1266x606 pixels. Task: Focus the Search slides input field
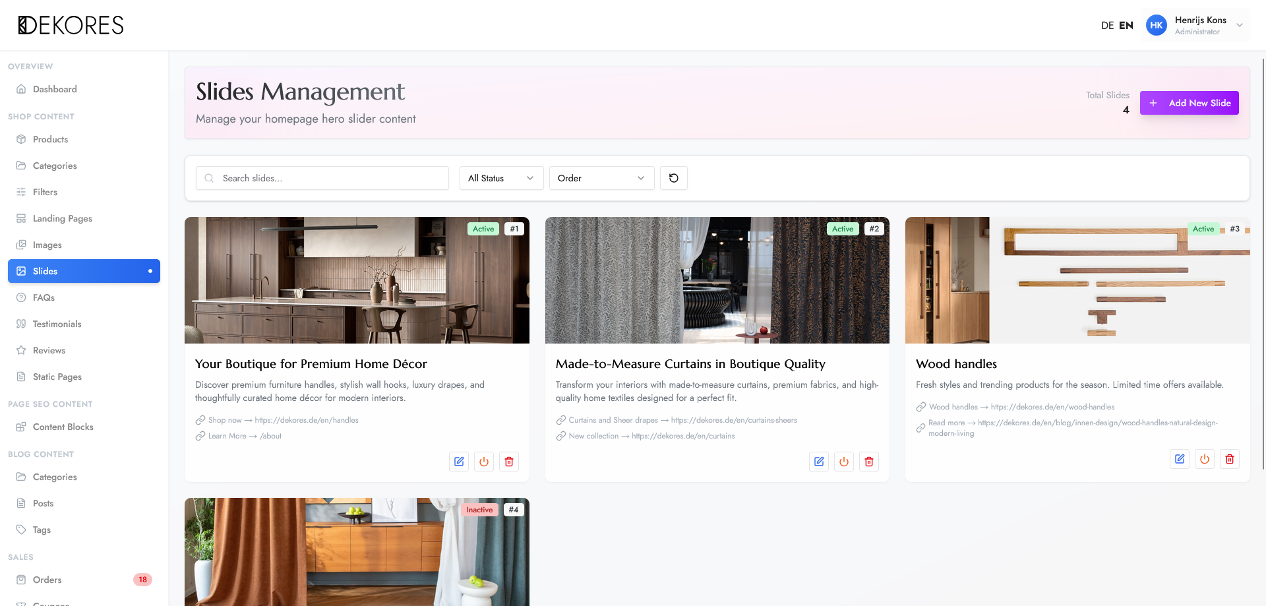322,178
